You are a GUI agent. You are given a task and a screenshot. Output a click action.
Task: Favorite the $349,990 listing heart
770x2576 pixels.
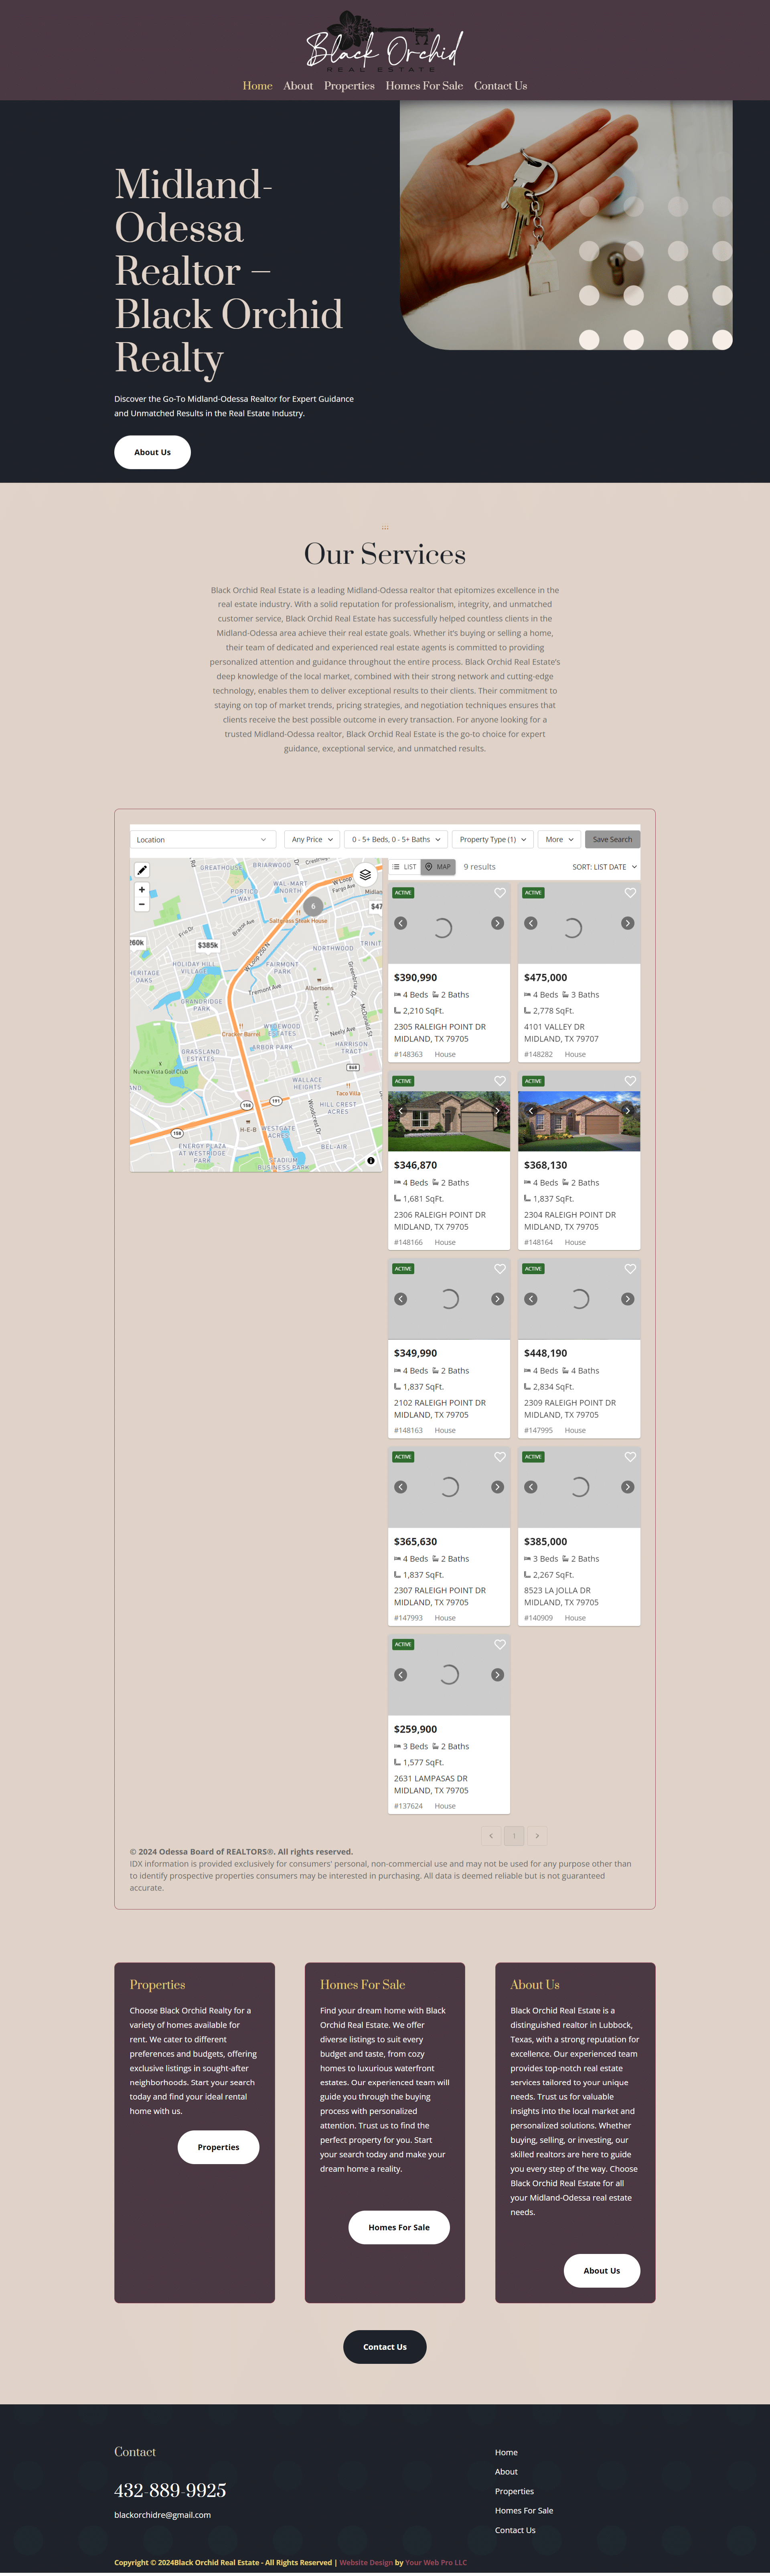click(500, 1269)
